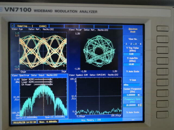174x130 pixels.
Task: Select the Spectrum Scale menu header
Action: click(x=133, y=30)
